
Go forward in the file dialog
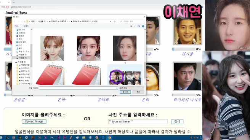click(x=19, y=21)
